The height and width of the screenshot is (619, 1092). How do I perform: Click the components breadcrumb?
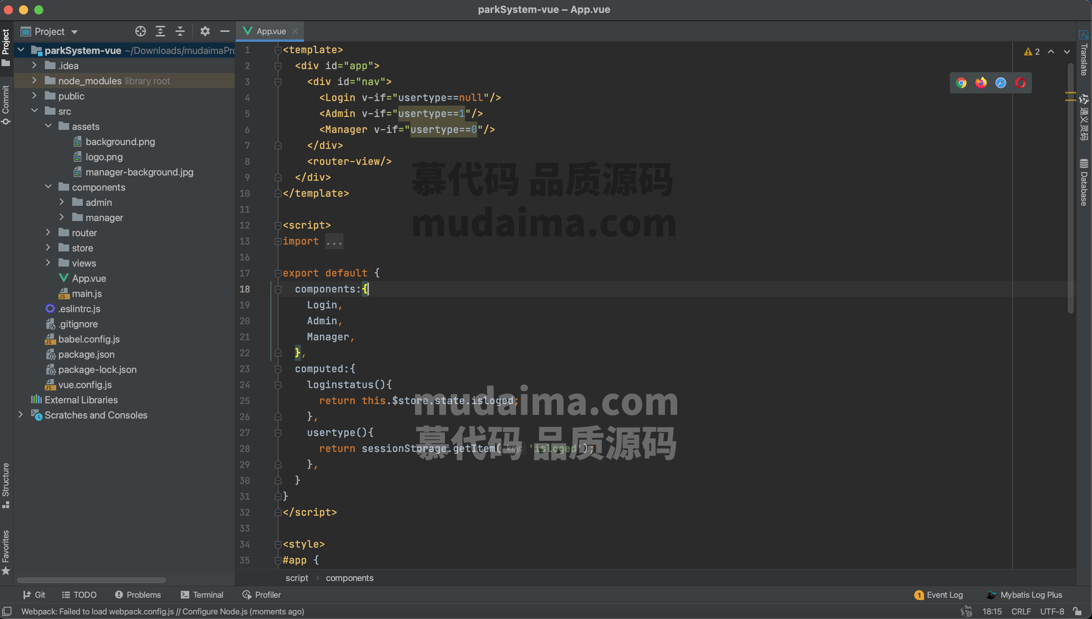coord(350,578)
